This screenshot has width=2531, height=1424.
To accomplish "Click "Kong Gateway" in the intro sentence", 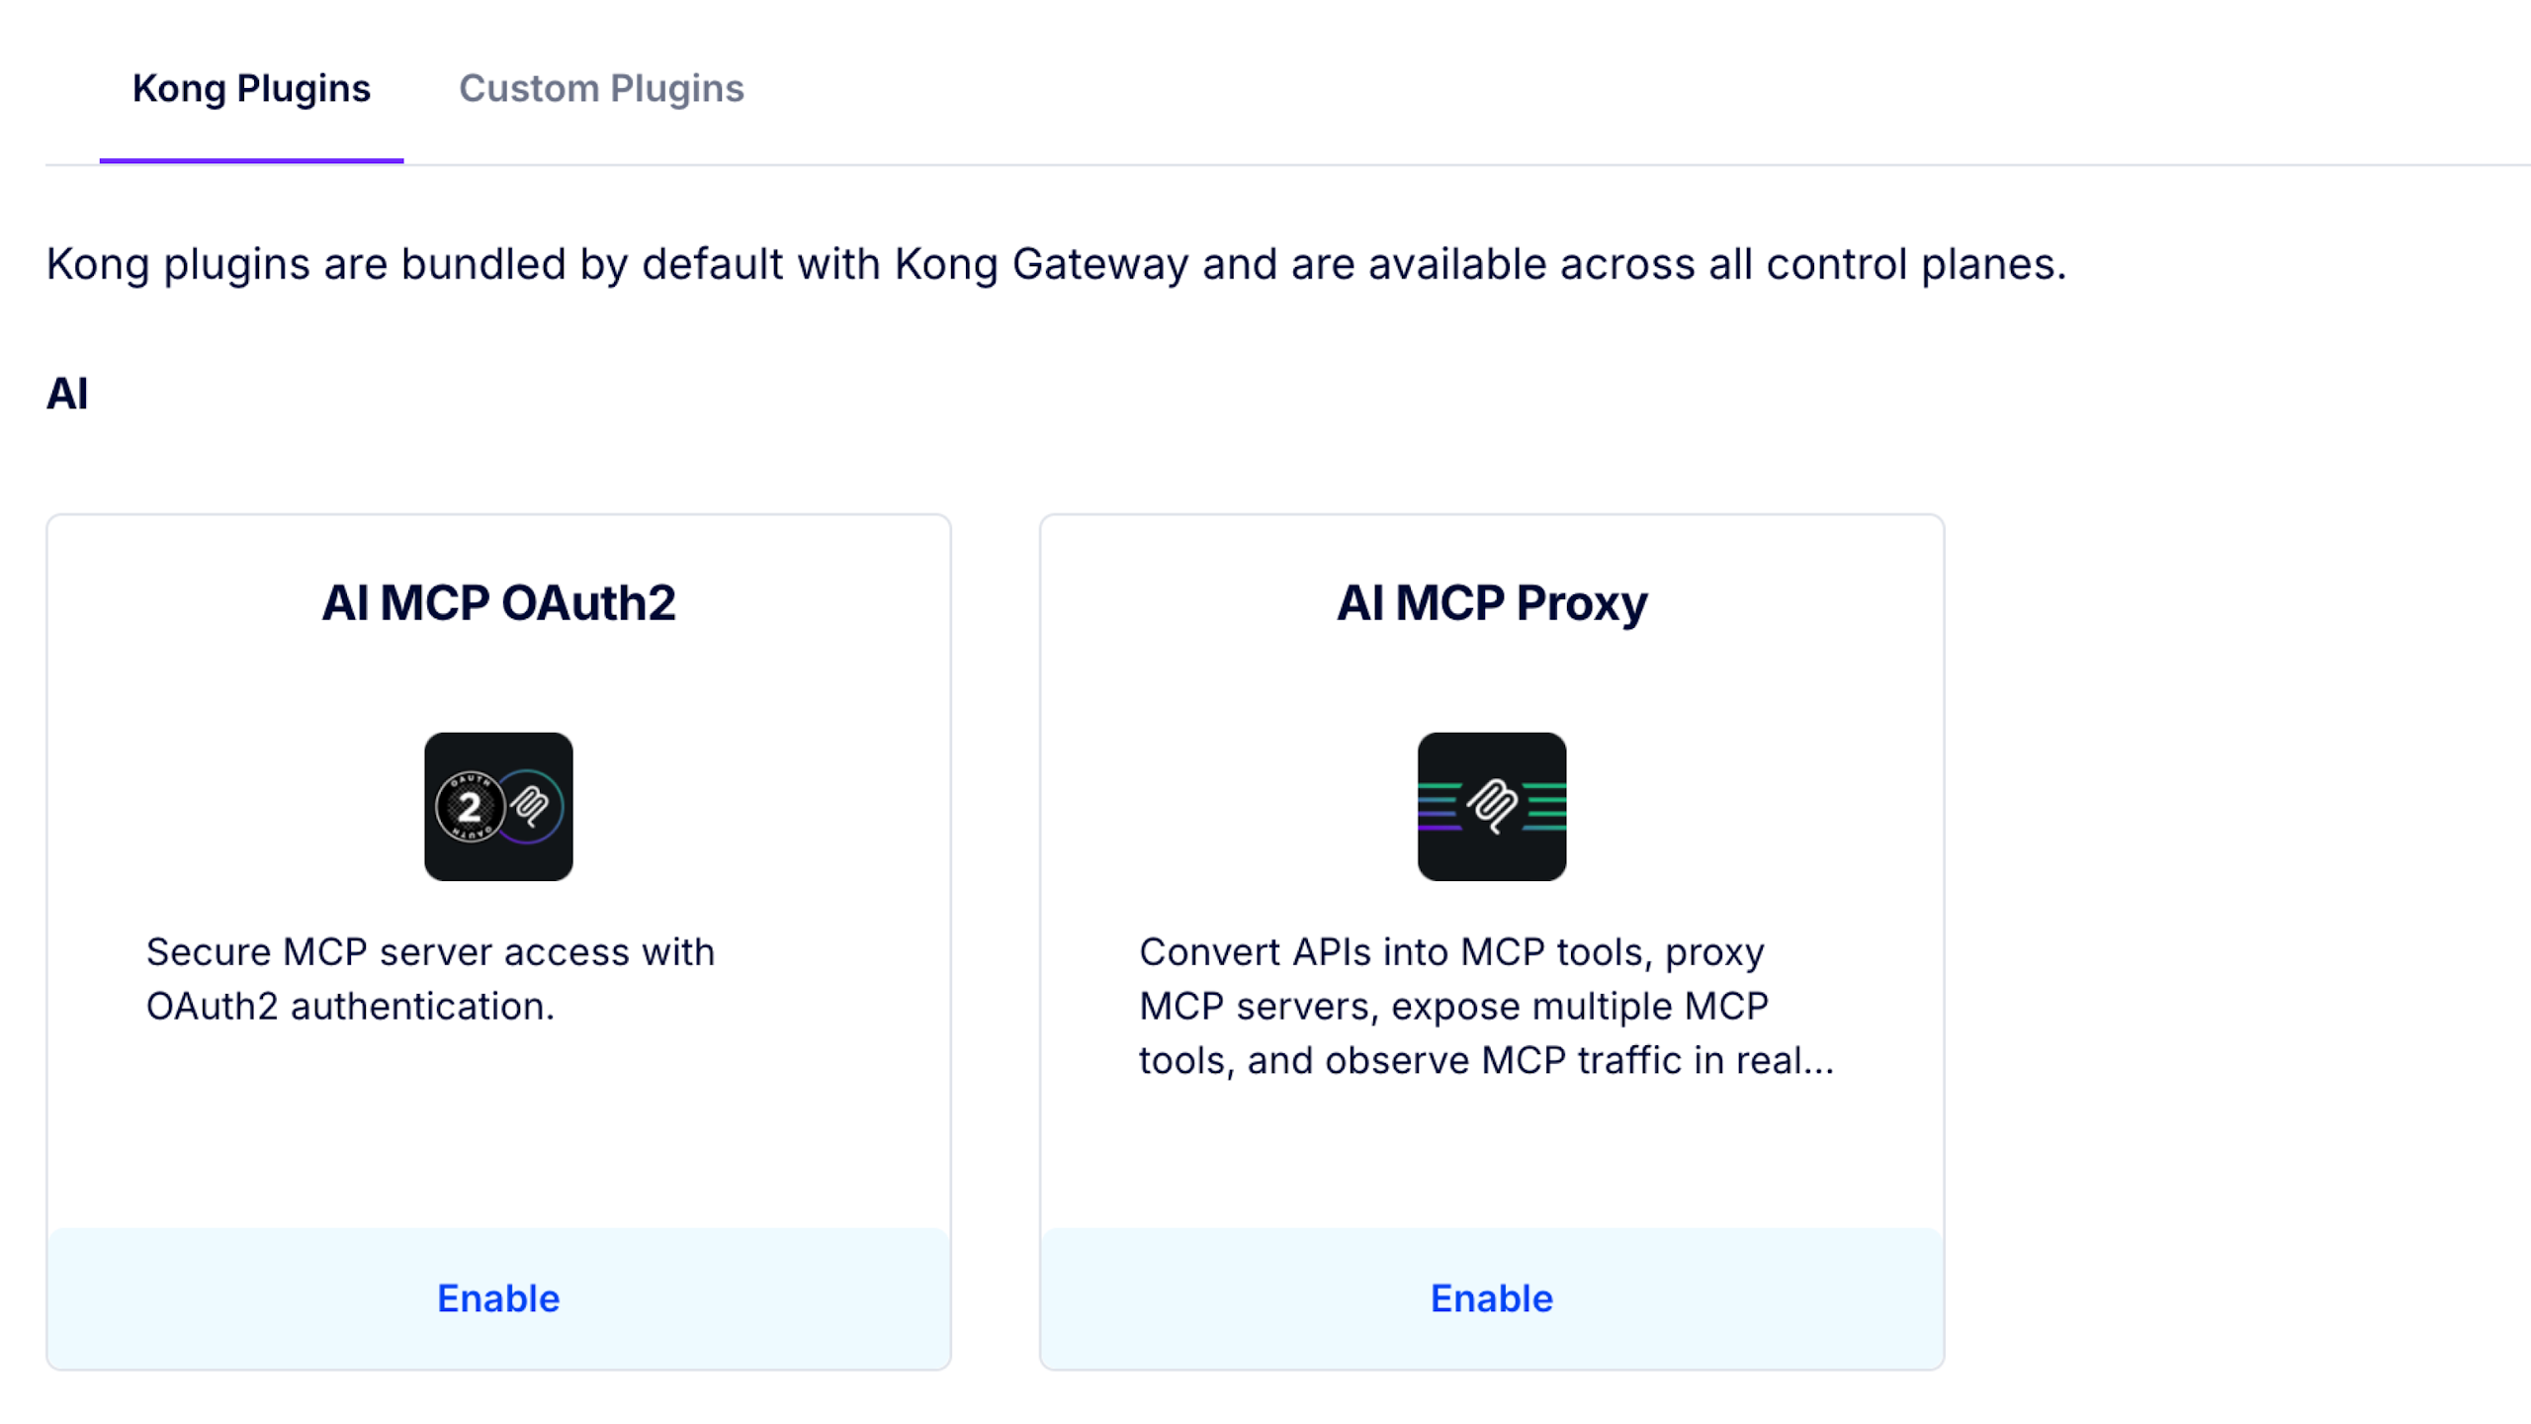I will [x=1040, y=264].
